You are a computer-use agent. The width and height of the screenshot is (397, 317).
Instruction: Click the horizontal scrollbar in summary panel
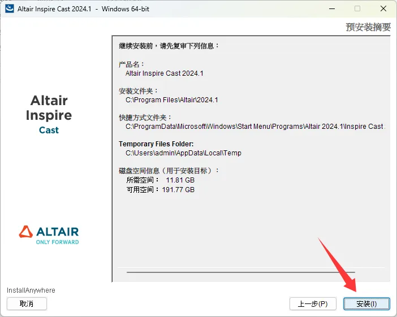coord(241,272)
